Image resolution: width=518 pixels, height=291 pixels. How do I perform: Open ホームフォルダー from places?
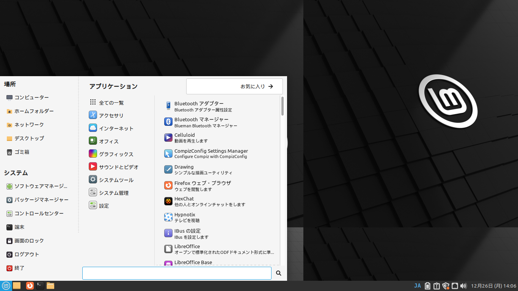[x=30, y=111]
